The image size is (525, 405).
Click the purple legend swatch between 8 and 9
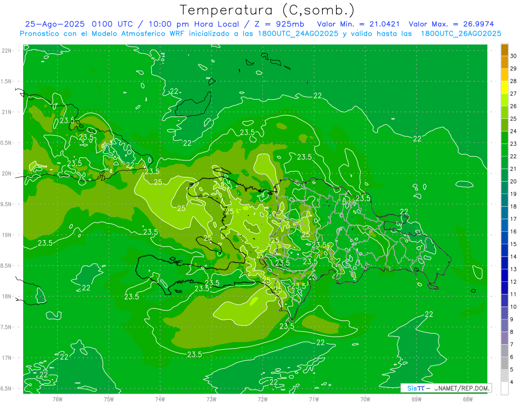tap(504, 325)
